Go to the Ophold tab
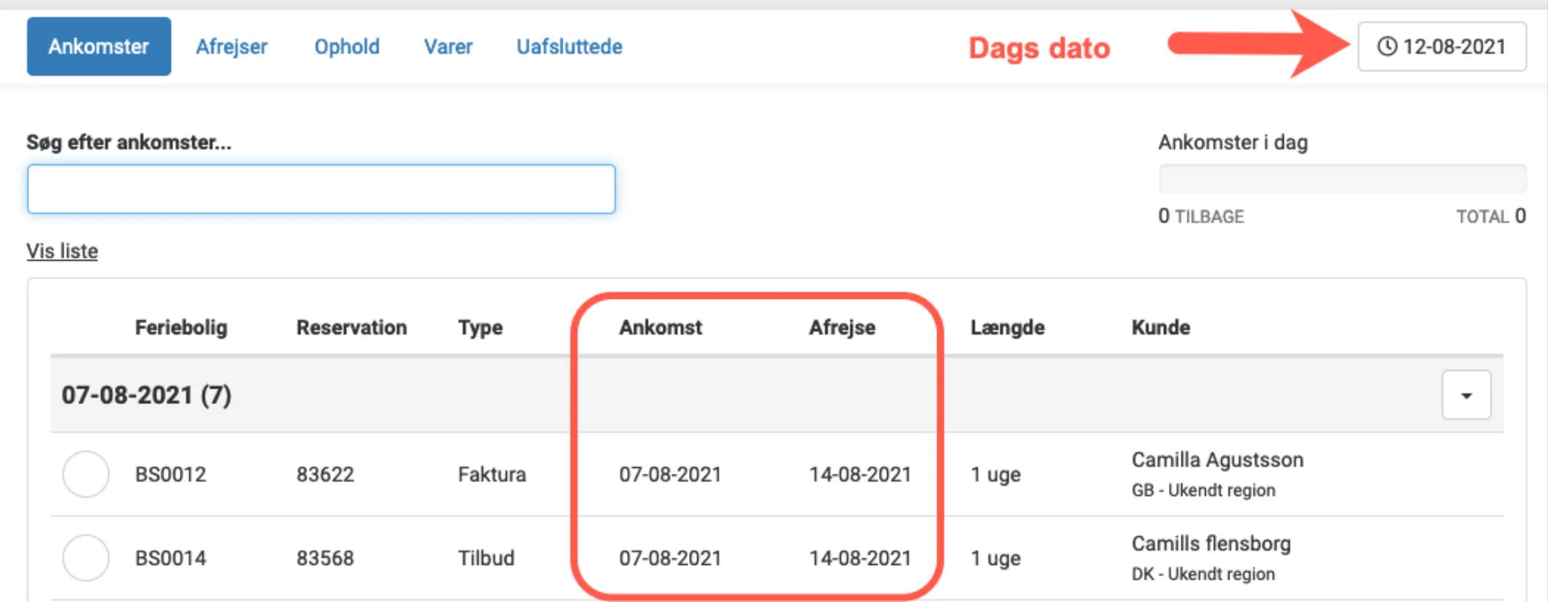This screenshot has width=1548, height=602. [x=346, y=46]
